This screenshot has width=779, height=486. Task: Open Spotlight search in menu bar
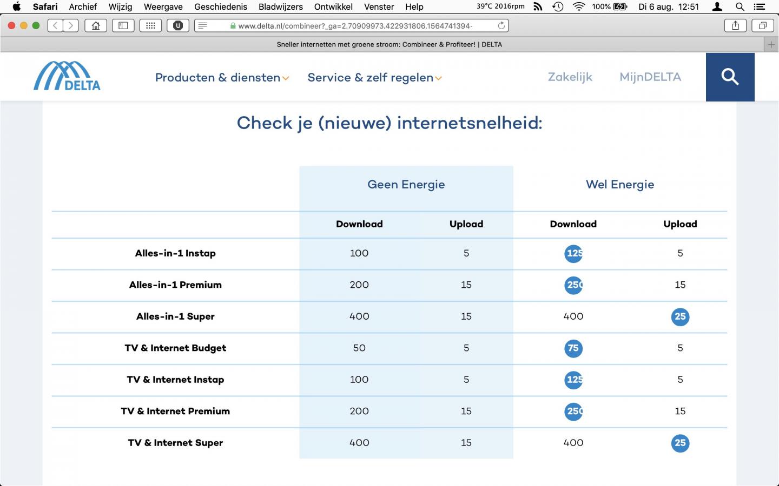pos(740,6)
